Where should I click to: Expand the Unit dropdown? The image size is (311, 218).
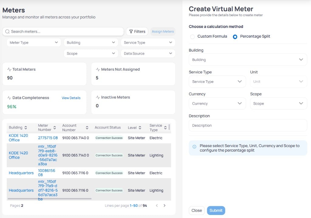coord(279,82)
